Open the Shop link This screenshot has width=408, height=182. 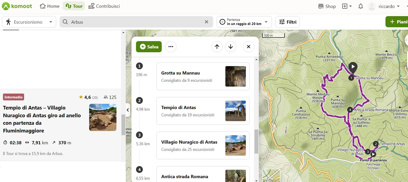point(327,6)
